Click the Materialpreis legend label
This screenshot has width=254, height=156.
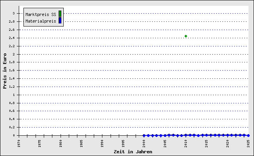pyautogui.click(x=41, y=21)
